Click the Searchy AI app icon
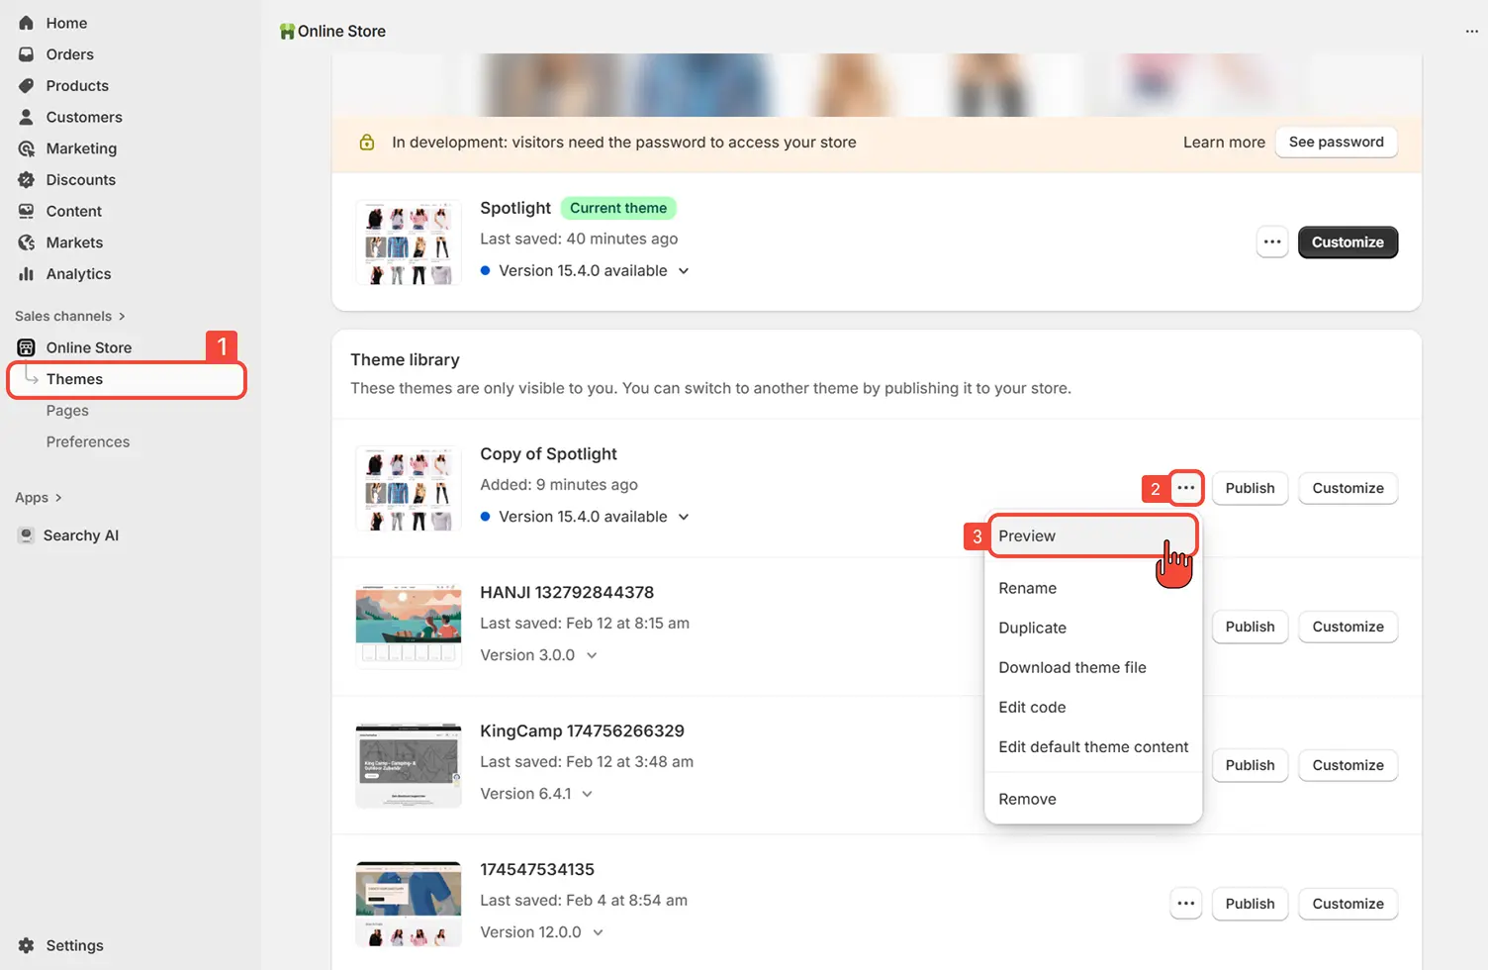Viewport: 1488px width, 970px height. (x=25, y=534)
